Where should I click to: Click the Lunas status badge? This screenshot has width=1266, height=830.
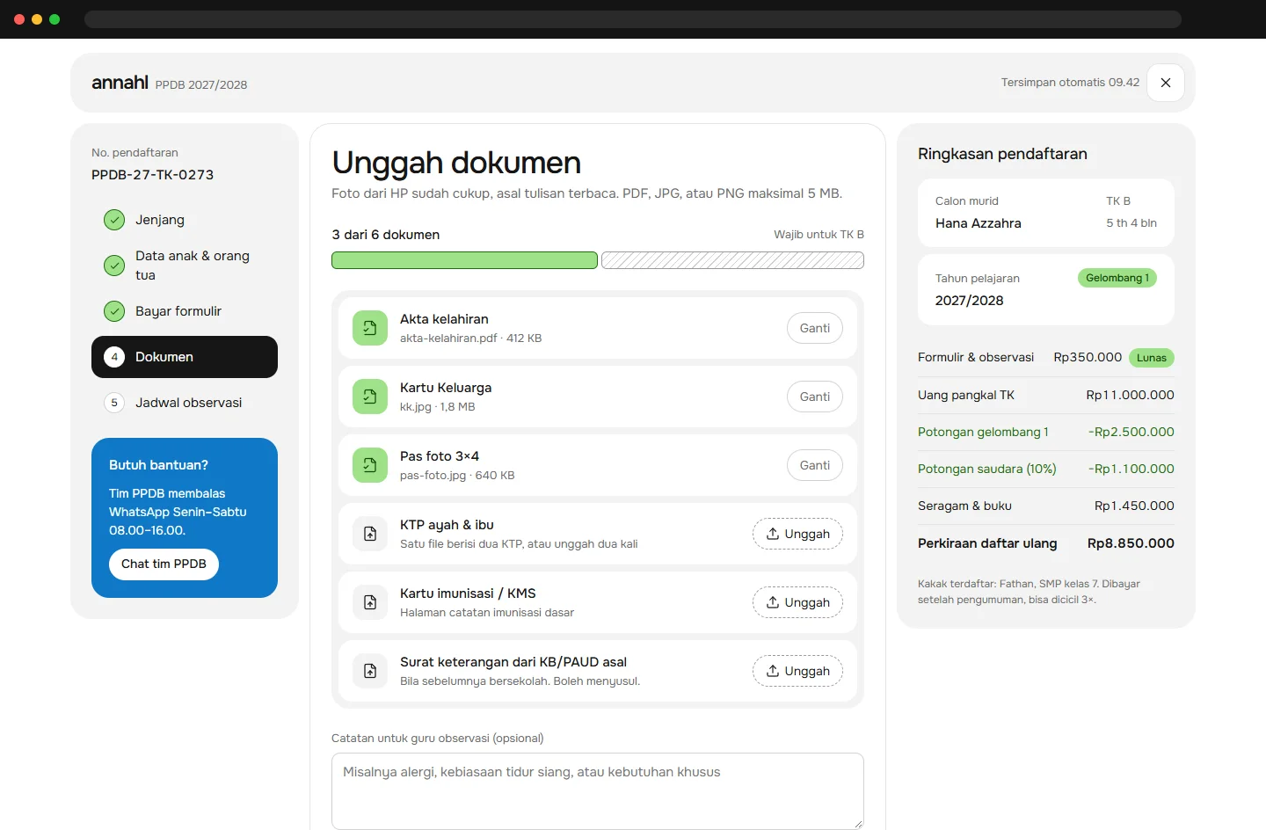pyautogui.click(x=1152, y=358)
